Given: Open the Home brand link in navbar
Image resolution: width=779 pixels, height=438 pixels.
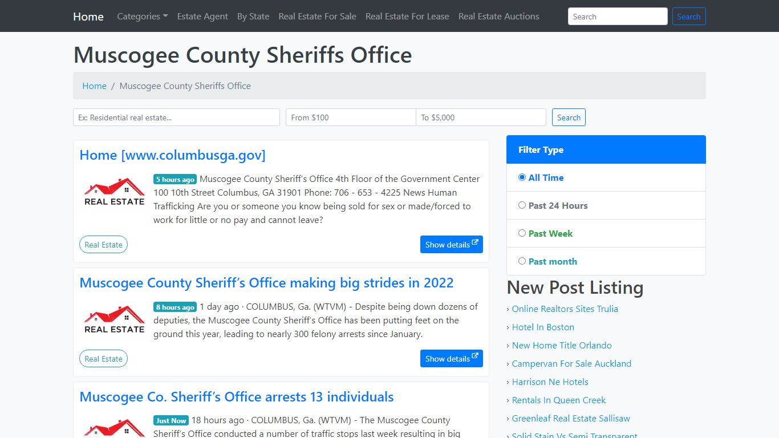Looking at the screenshot, I should [88, 17].
